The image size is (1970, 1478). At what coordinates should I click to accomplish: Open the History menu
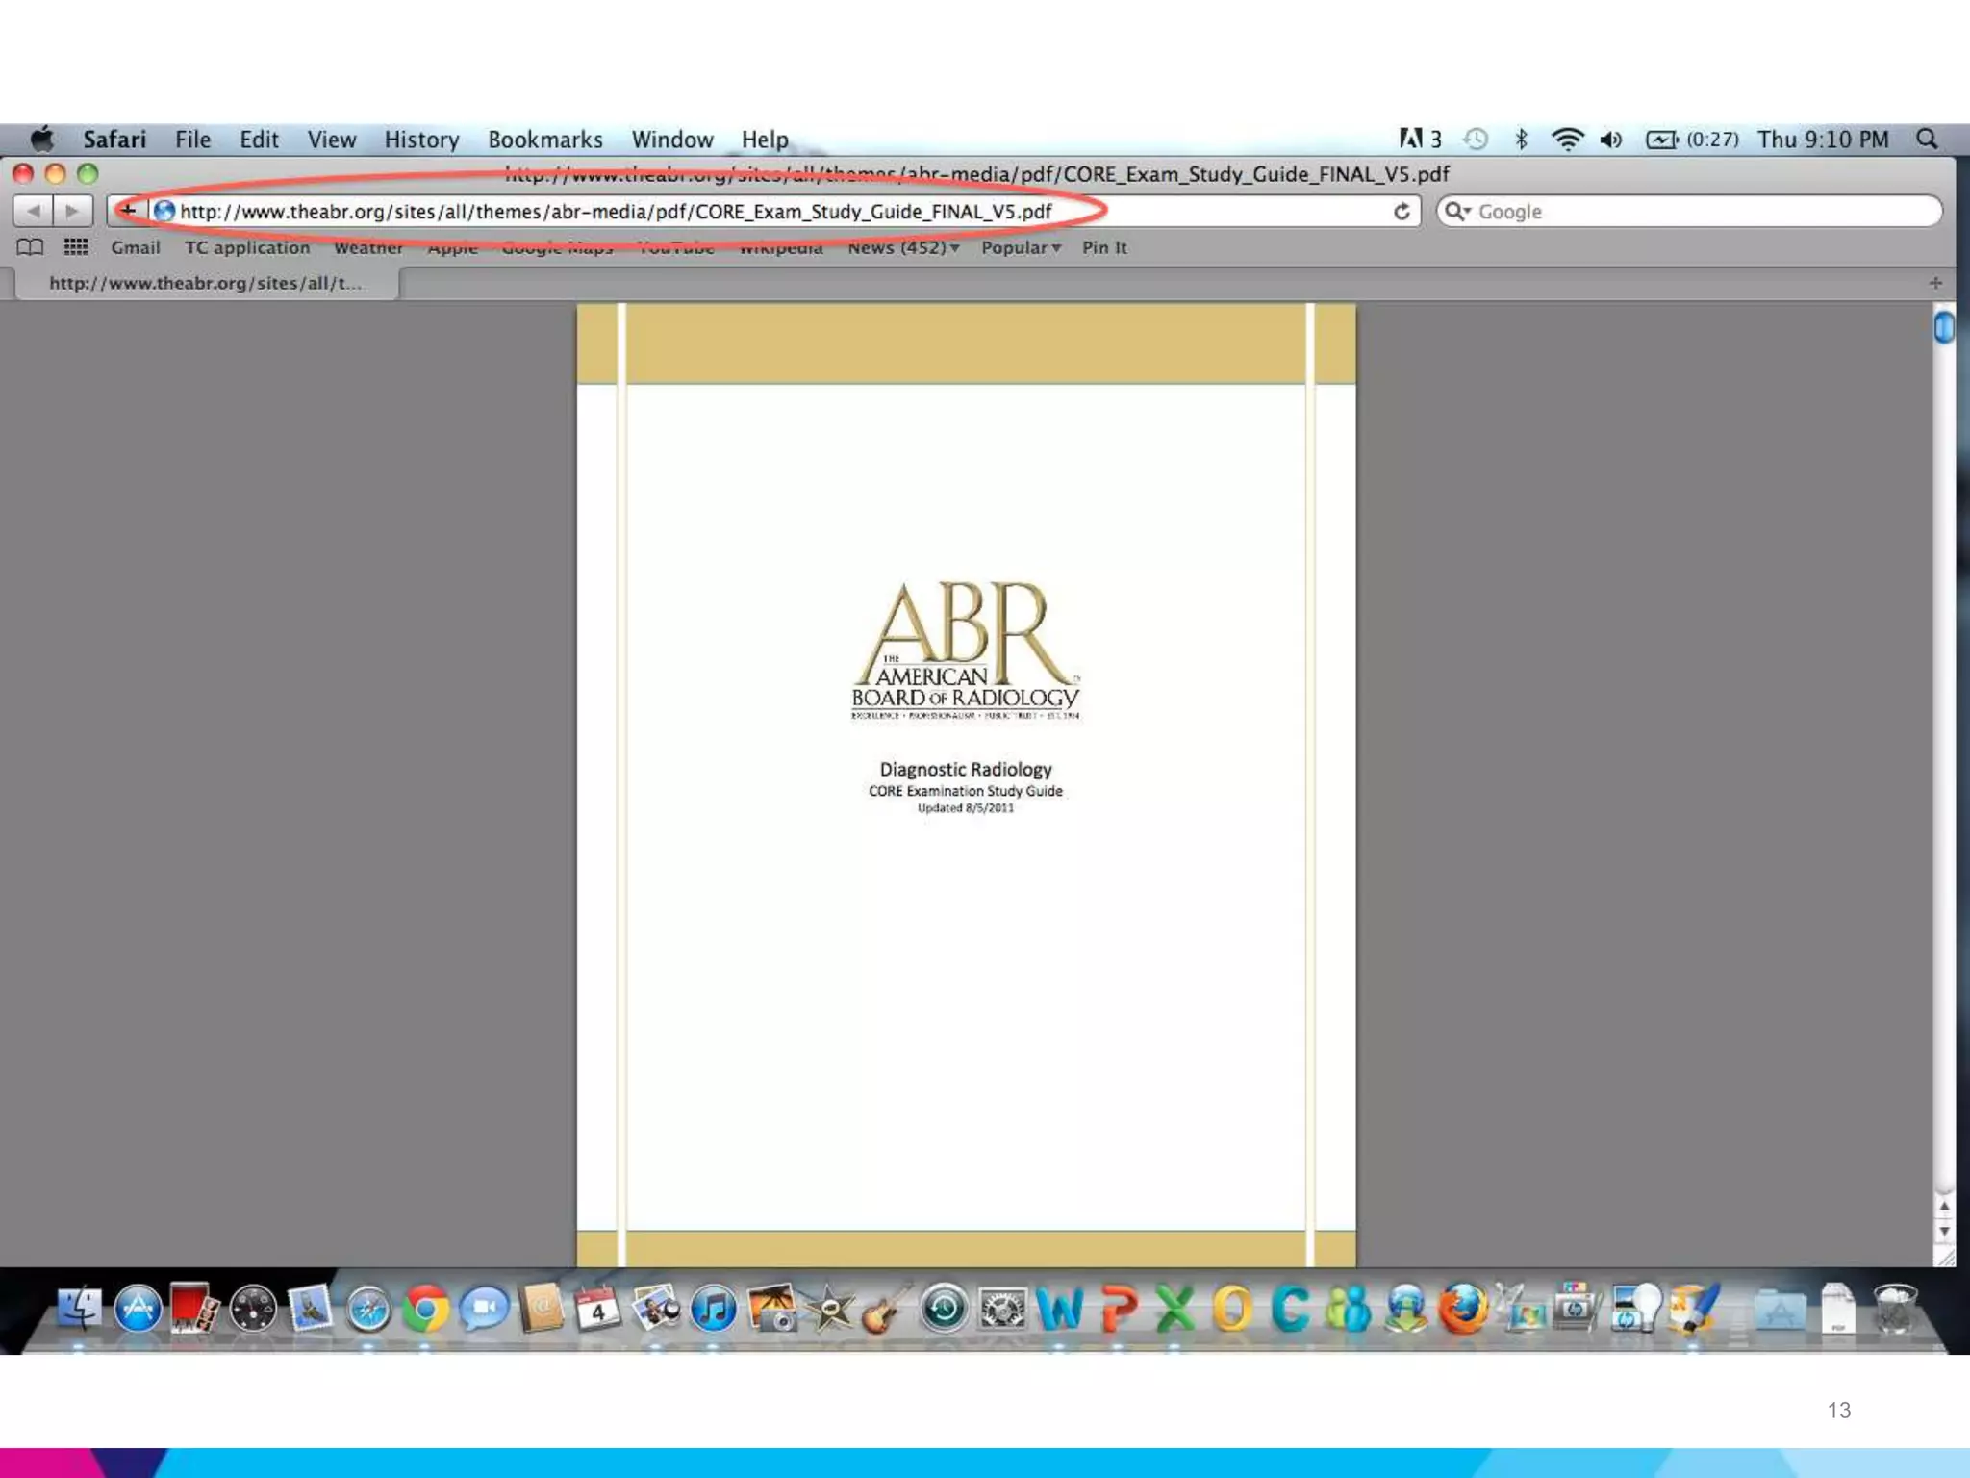pyautogui.click(x=421, y=140)
